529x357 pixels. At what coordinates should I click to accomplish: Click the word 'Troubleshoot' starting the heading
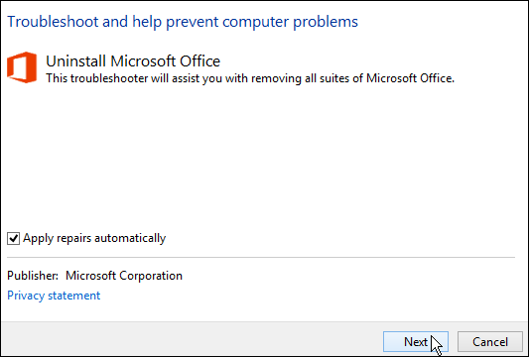point(53,22)
